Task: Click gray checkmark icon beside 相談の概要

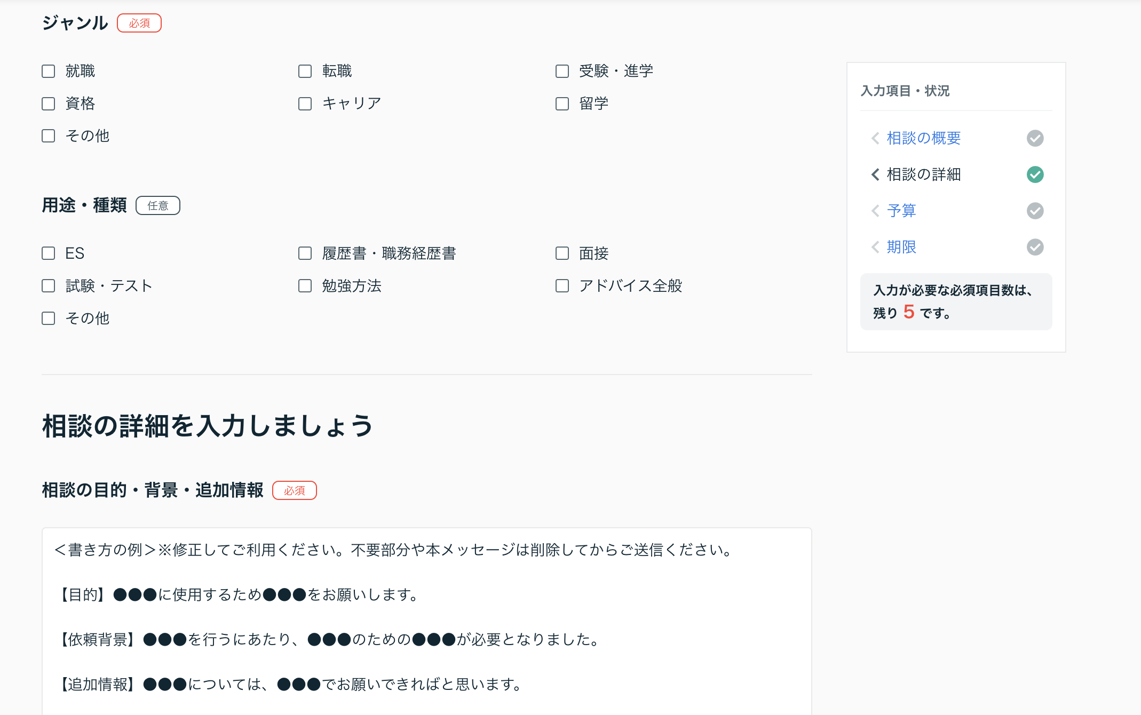Action: [x=1035, y=138]
